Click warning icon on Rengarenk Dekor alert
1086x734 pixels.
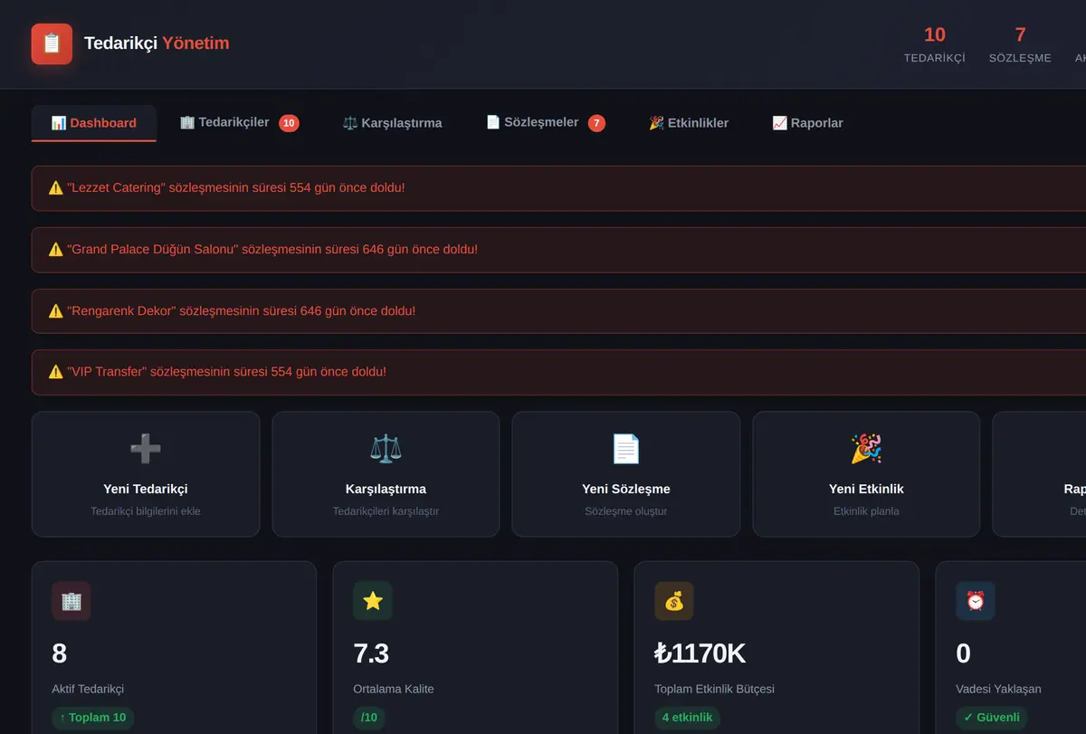(56, 311)
